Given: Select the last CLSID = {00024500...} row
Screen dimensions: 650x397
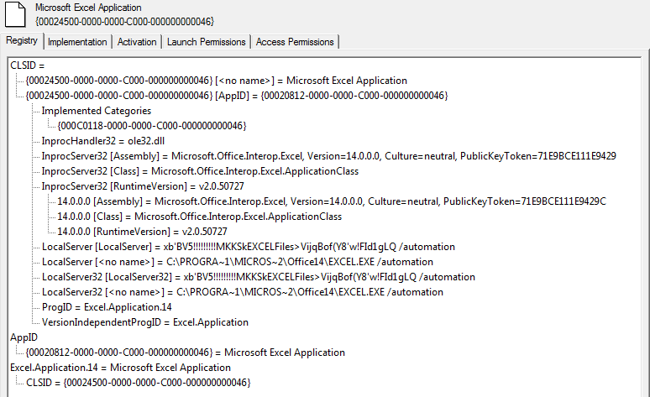Looking at the screenshot, I should (139, 383).
